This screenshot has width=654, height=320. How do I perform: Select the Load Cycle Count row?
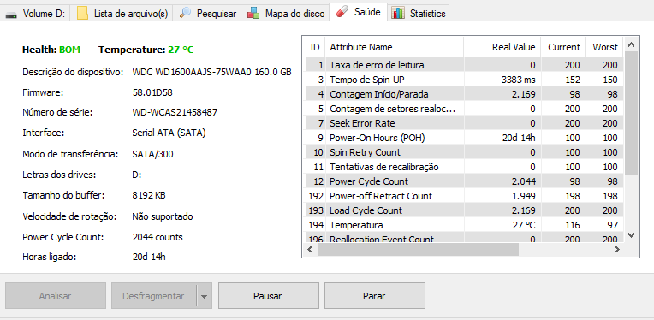click(x=465, y=210)
